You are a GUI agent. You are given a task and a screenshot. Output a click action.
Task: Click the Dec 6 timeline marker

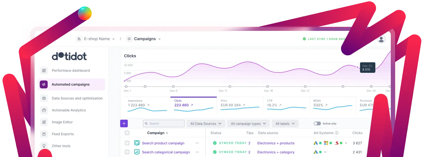(x=173, y=87)
